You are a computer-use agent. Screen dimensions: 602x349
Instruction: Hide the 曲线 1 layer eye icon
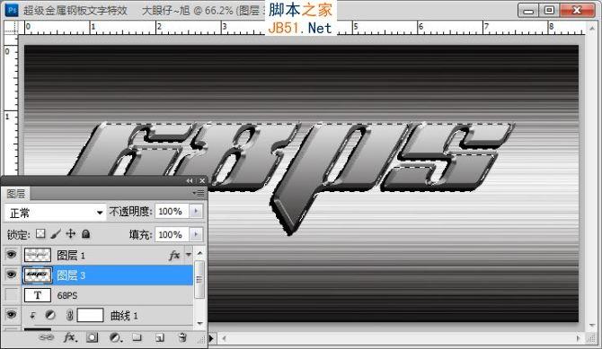click(12, 315)
